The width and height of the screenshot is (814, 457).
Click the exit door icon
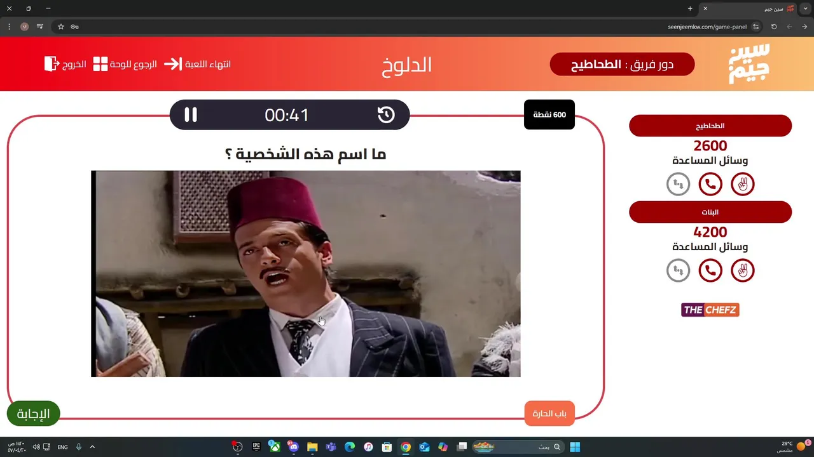pos(52,63)
